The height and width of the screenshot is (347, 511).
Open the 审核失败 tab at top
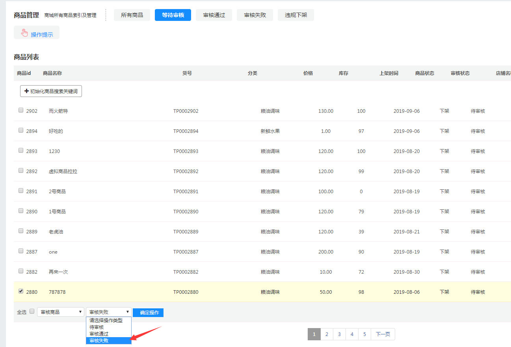point(255,15)
